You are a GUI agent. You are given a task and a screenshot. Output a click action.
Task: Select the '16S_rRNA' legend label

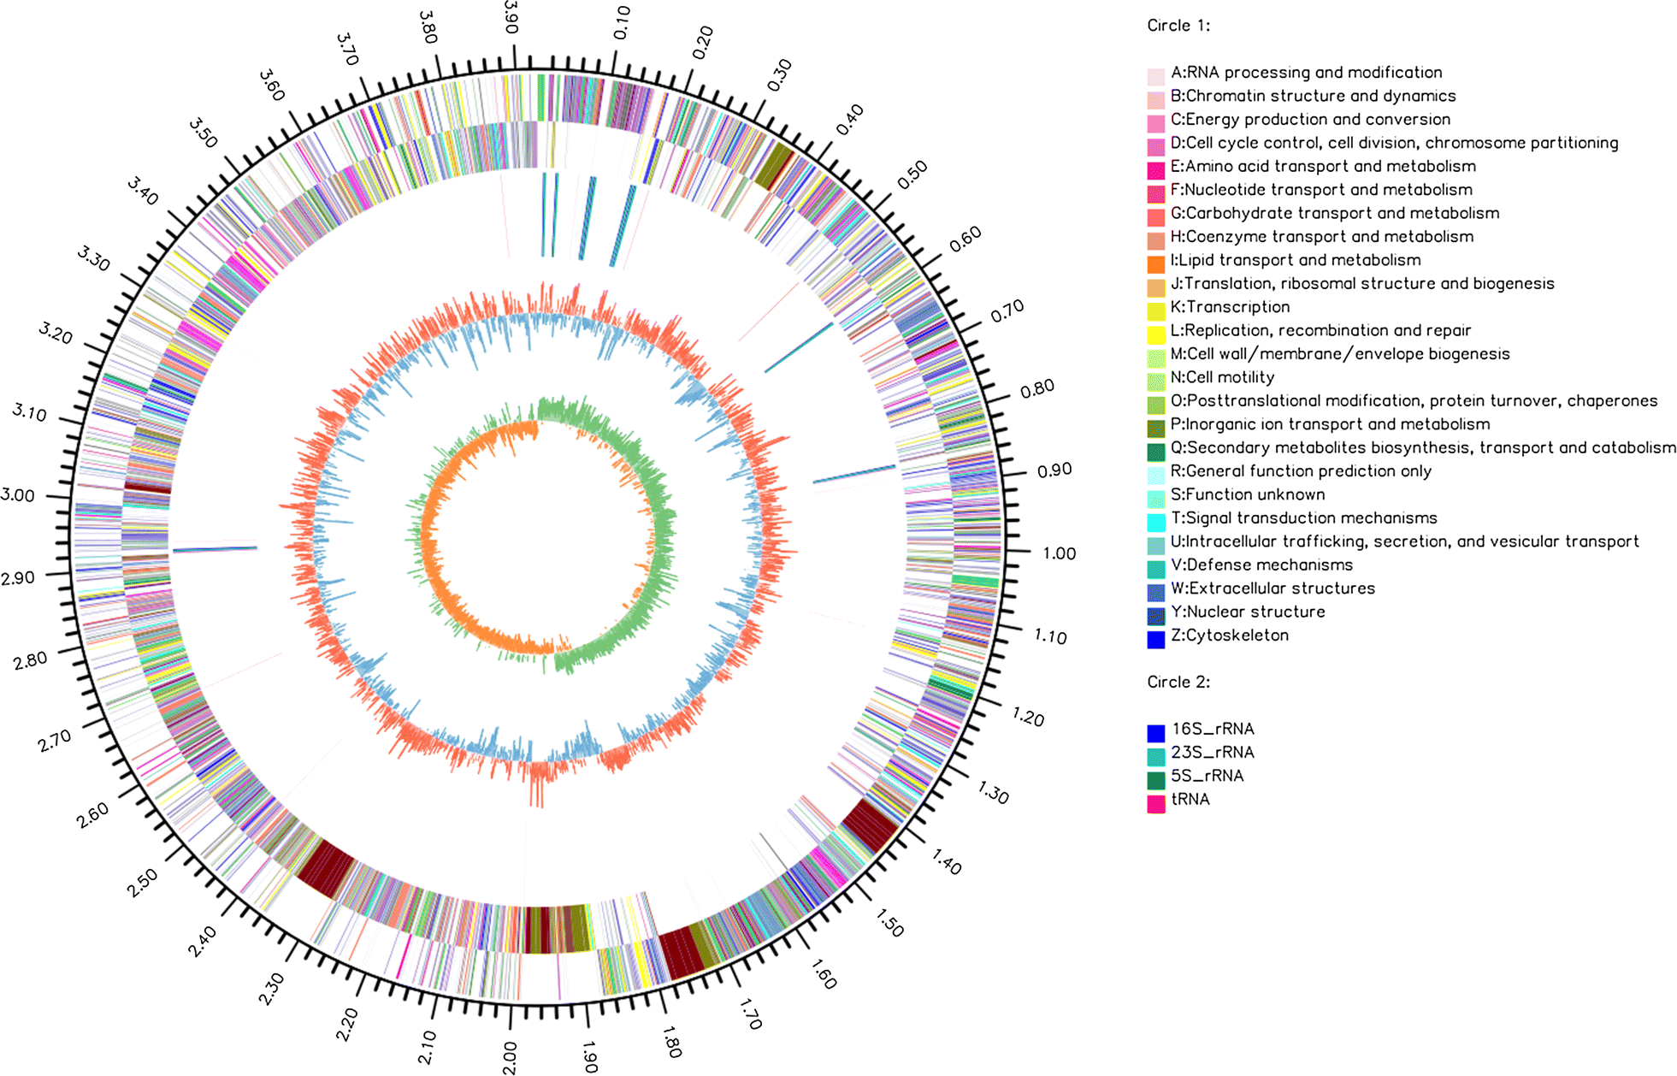coord(1213,729)
